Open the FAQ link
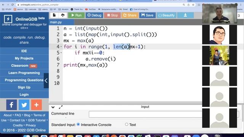Viewport: 244px width, 137px height. click(18, 115)
